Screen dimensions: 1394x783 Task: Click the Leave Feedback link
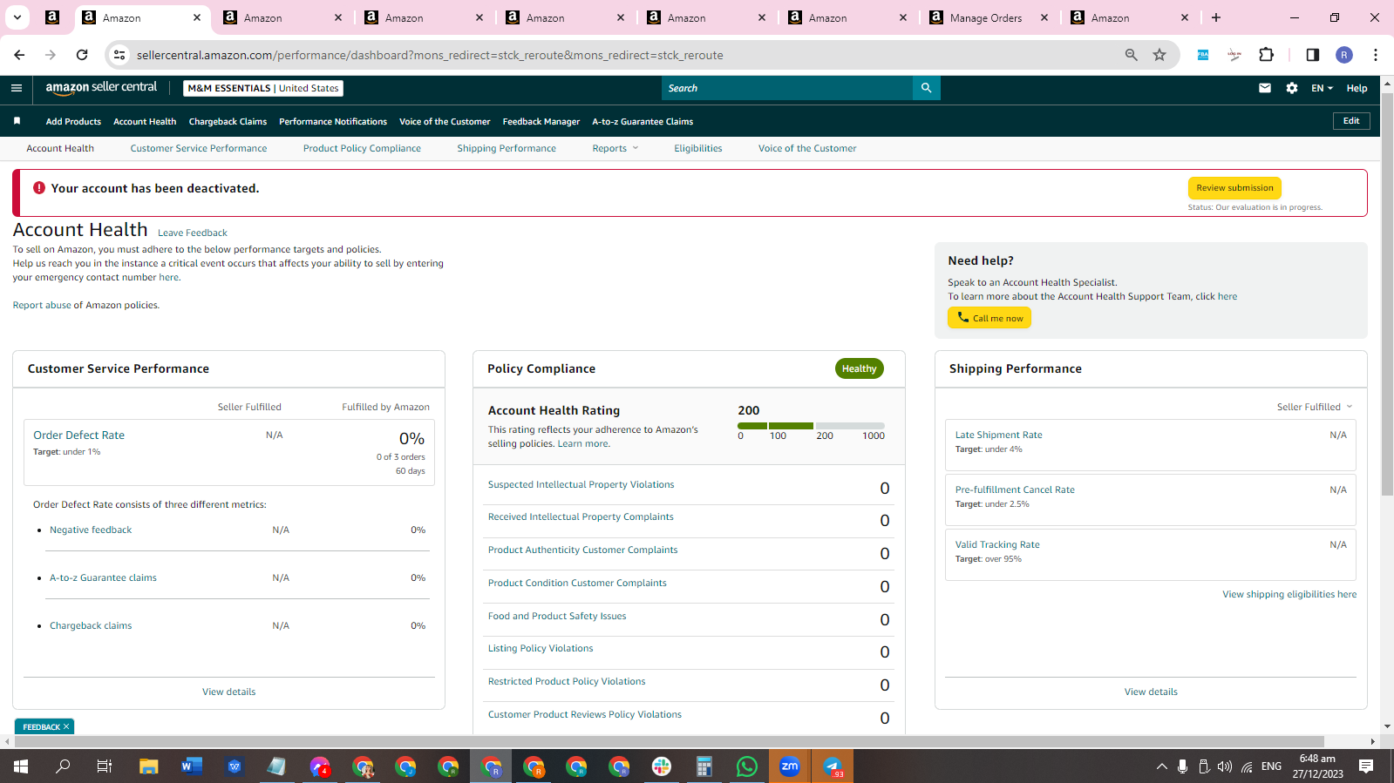click(x=193, y=233)
